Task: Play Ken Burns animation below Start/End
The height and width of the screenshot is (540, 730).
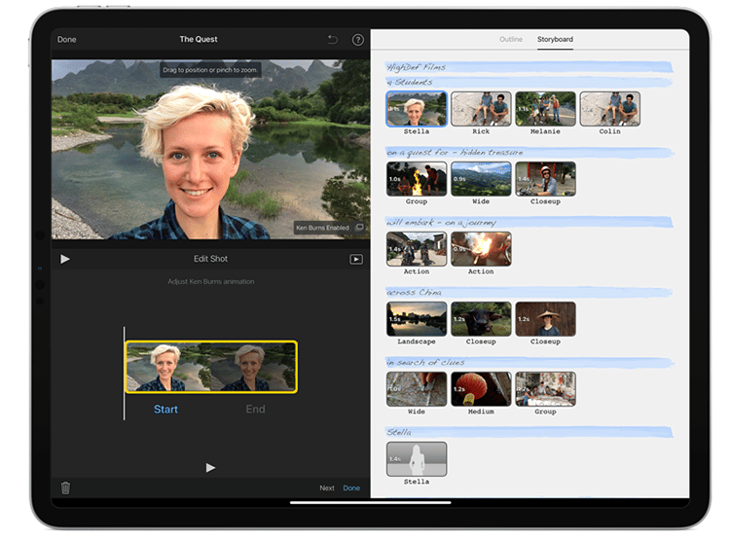Action: pos(210,468)
